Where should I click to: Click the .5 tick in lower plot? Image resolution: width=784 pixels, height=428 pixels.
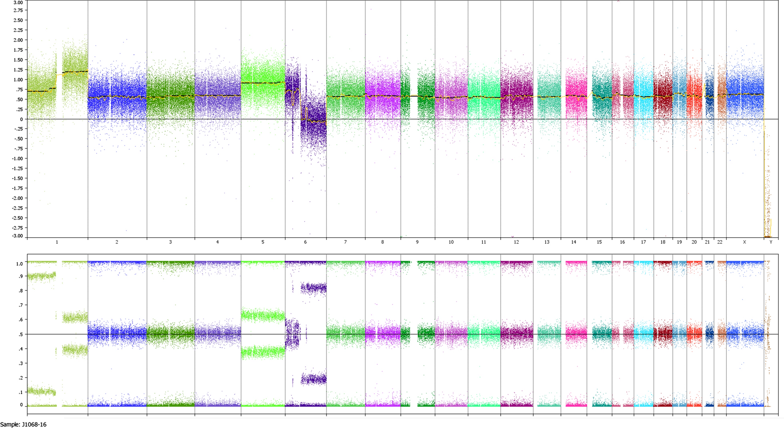pyautogui.click(x=21, y=334)
